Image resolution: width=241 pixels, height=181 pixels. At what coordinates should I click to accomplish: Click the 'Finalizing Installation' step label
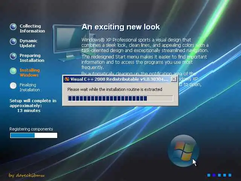click(x=30, y=87)
